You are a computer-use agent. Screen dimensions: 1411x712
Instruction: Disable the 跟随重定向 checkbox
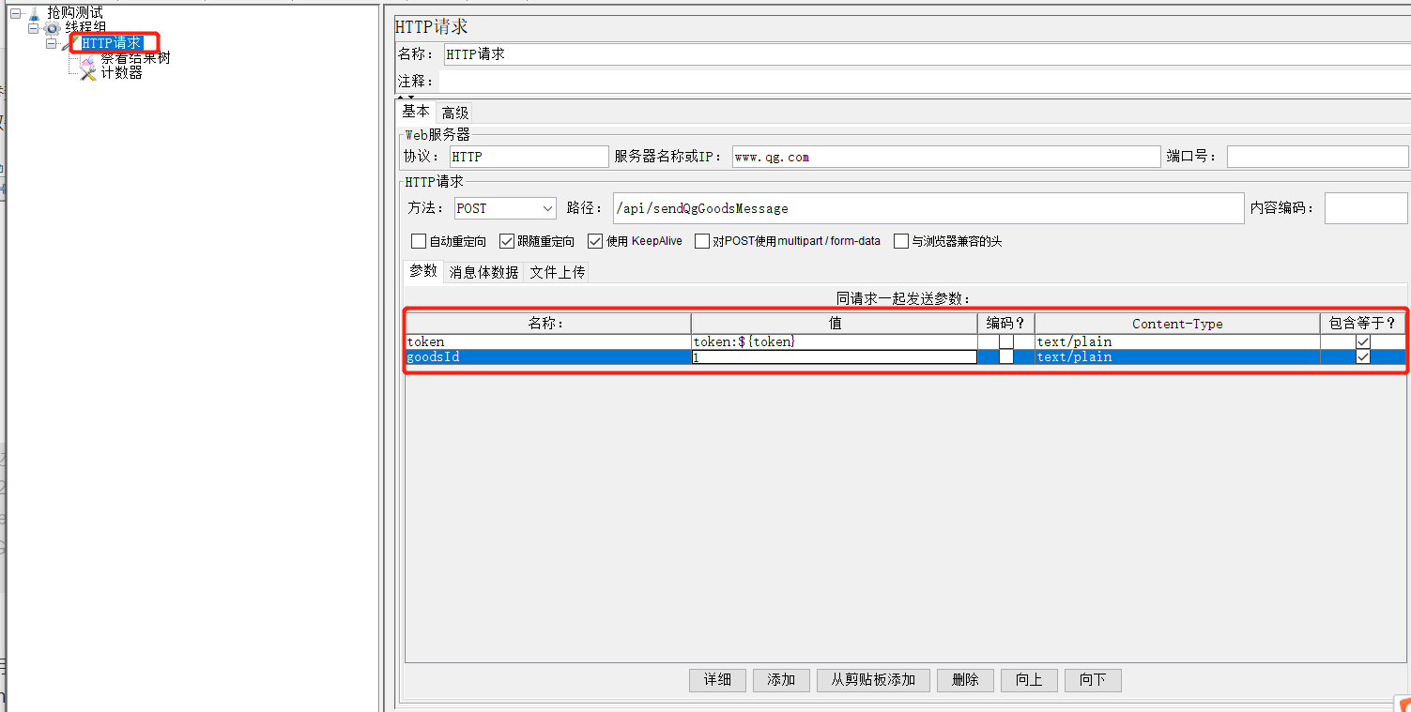[x=507, y=241]
